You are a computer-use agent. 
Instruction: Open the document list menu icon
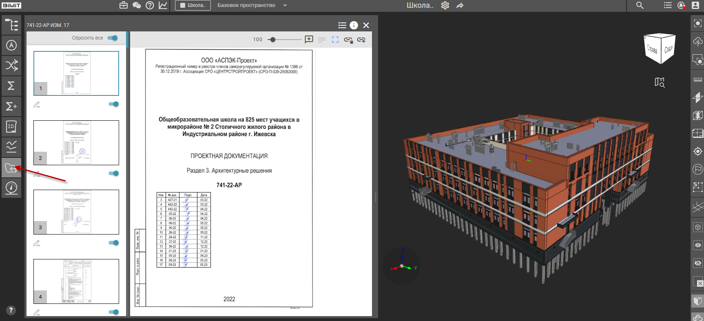(342, 25)
